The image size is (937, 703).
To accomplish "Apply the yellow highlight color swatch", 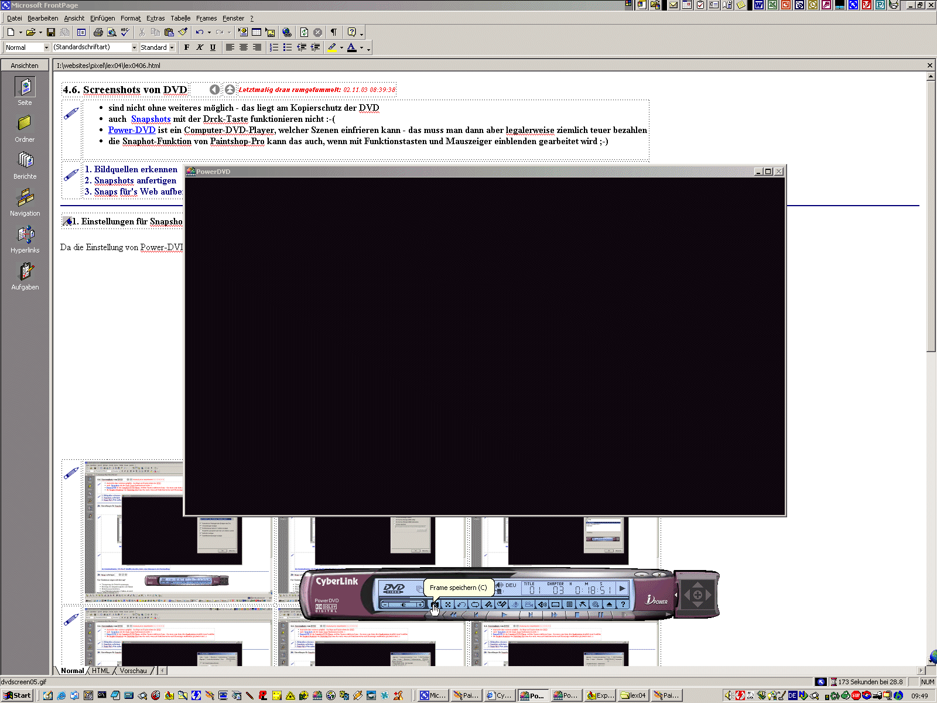I will pyautogui.click(x=333, y=47).
